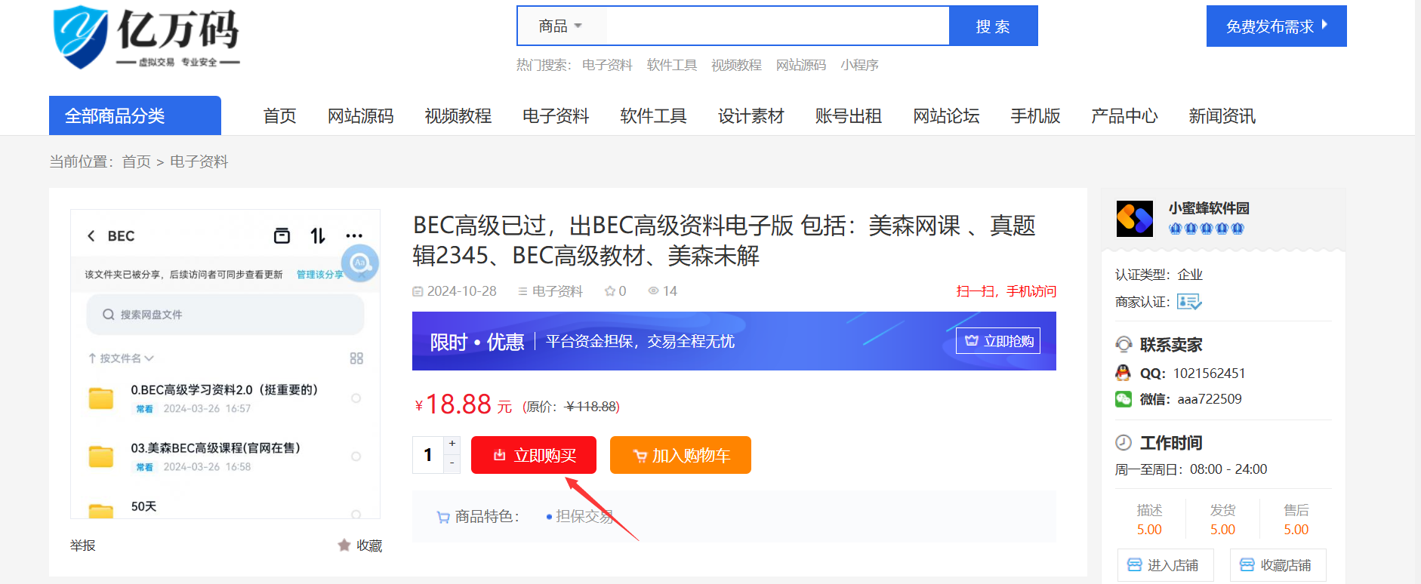Click breadcrumb link 电子资料
Screen dimensions: 1421x584
click(x=199, y=161)
